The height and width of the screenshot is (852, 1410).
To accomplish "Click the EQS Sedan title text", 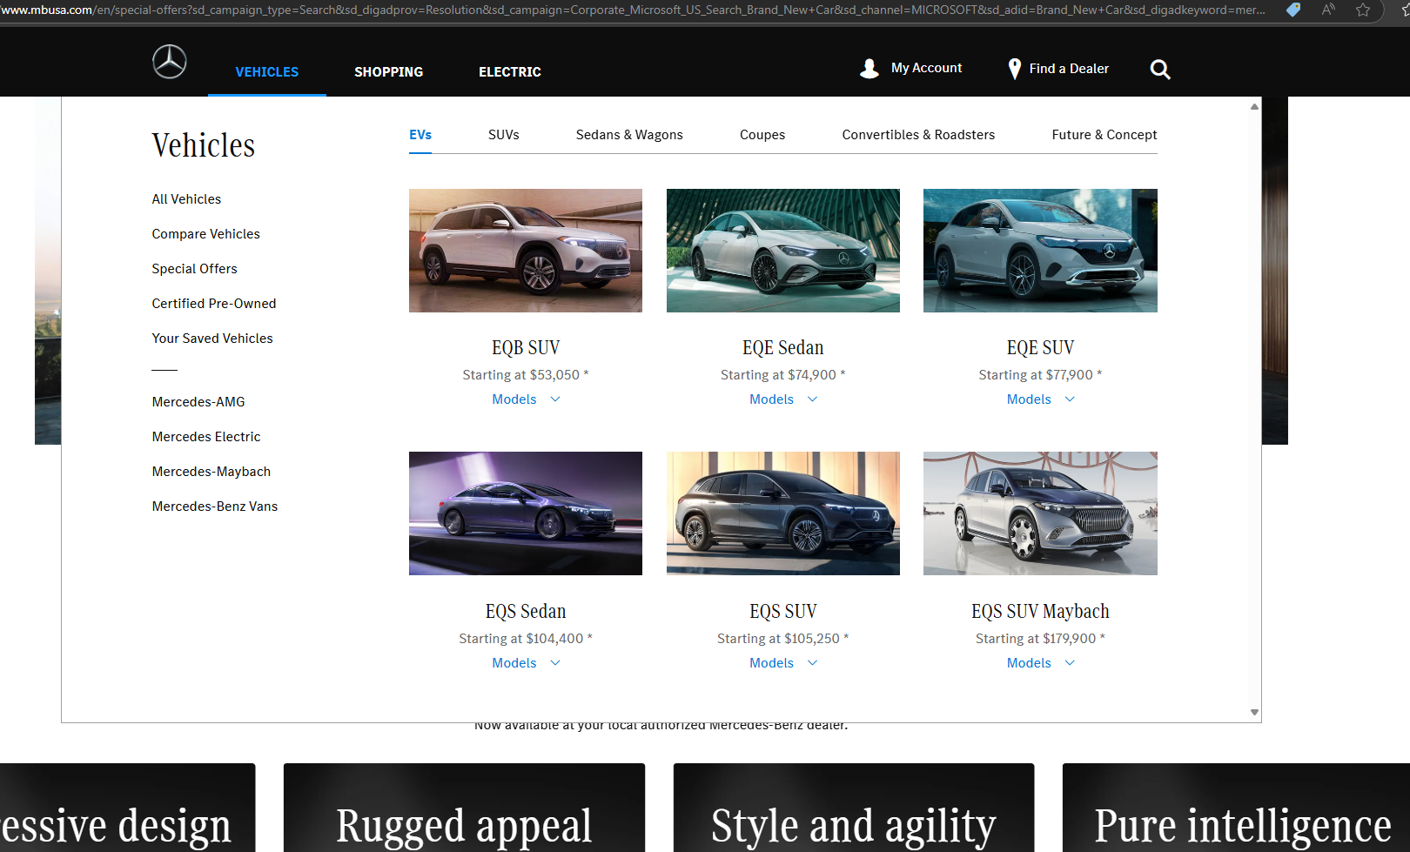I will pos(526,612).
